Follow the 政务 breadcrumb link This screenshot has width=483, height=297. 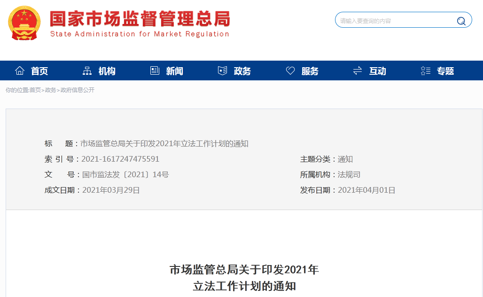51,90
